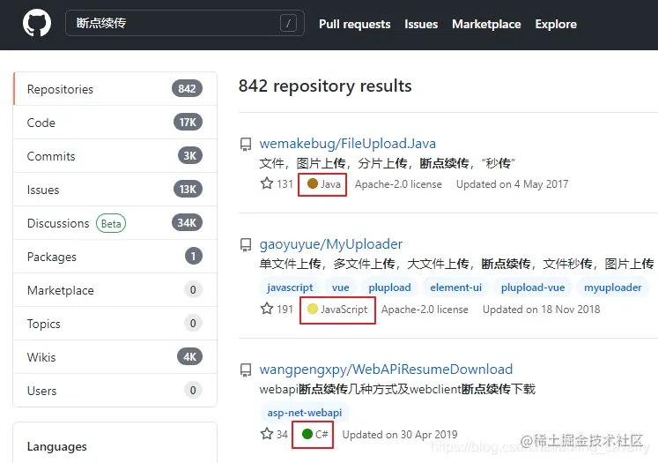The height and width of the screenshot is (463, 658).
Task: Click the WebAPiResumeDownload description text
Action: tap(397, 389)
